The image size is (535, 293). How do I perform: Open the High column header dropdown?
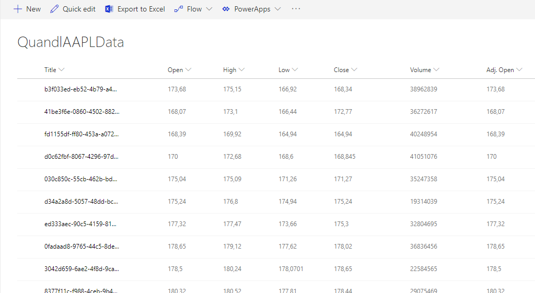[234, 70]
